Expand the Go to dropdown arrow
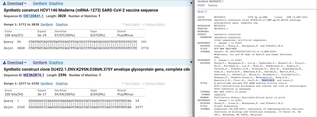The height and width of the screenshot is (117, 317). coord(206,11)
